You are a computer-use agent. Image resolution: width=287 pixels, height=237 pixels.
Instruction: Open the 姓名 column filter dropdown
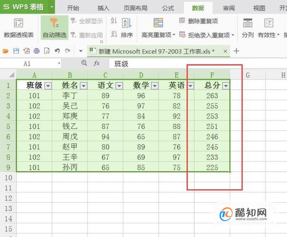pos(84,86)
